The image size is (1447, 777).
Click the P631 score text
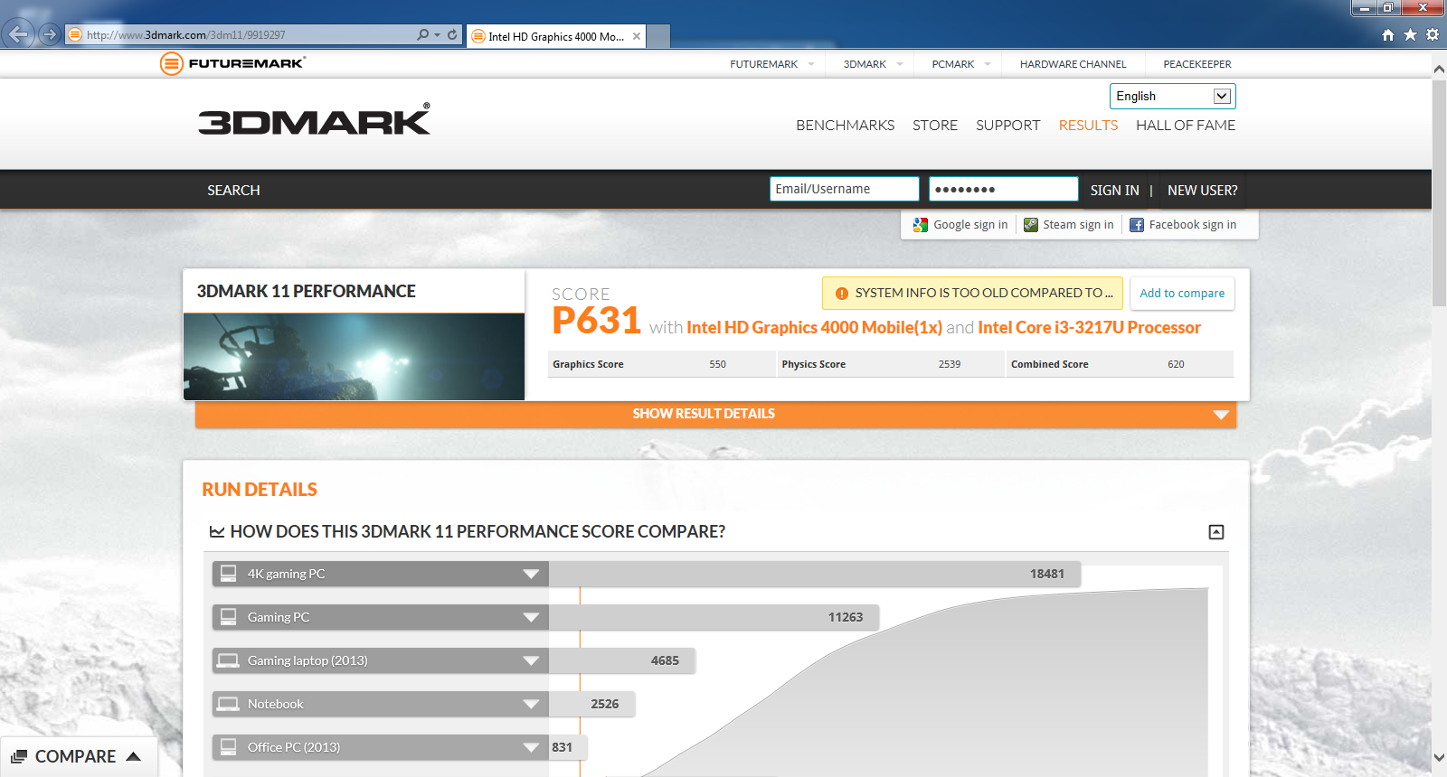[596, 321]
